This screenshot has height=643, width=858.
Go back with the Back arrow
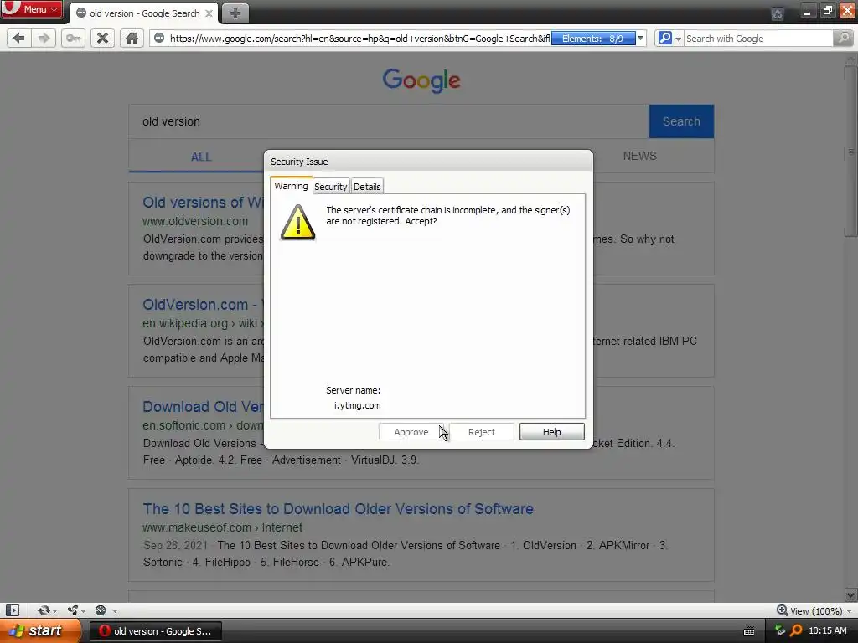[x=18, y=39]
